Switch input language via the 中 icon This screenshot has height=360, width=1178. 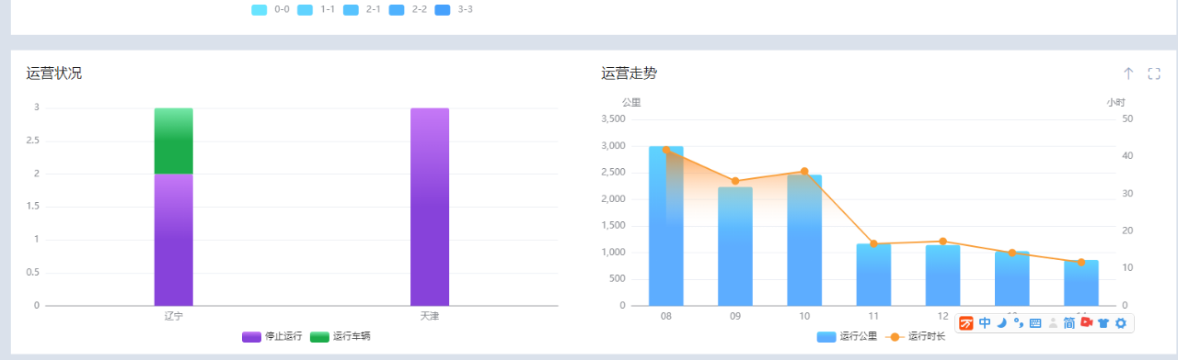(x=985, y=323)
